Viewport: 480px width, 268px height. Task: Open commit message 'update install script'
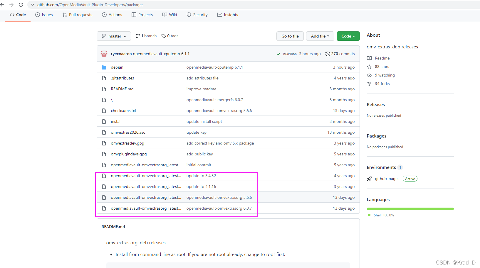(x=204, y=121)
